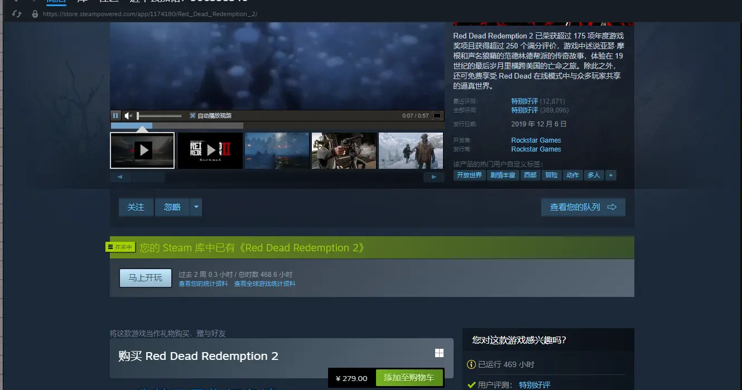
Task: Open 特别好评 link next to 用户评测
Action: [534, 385]
